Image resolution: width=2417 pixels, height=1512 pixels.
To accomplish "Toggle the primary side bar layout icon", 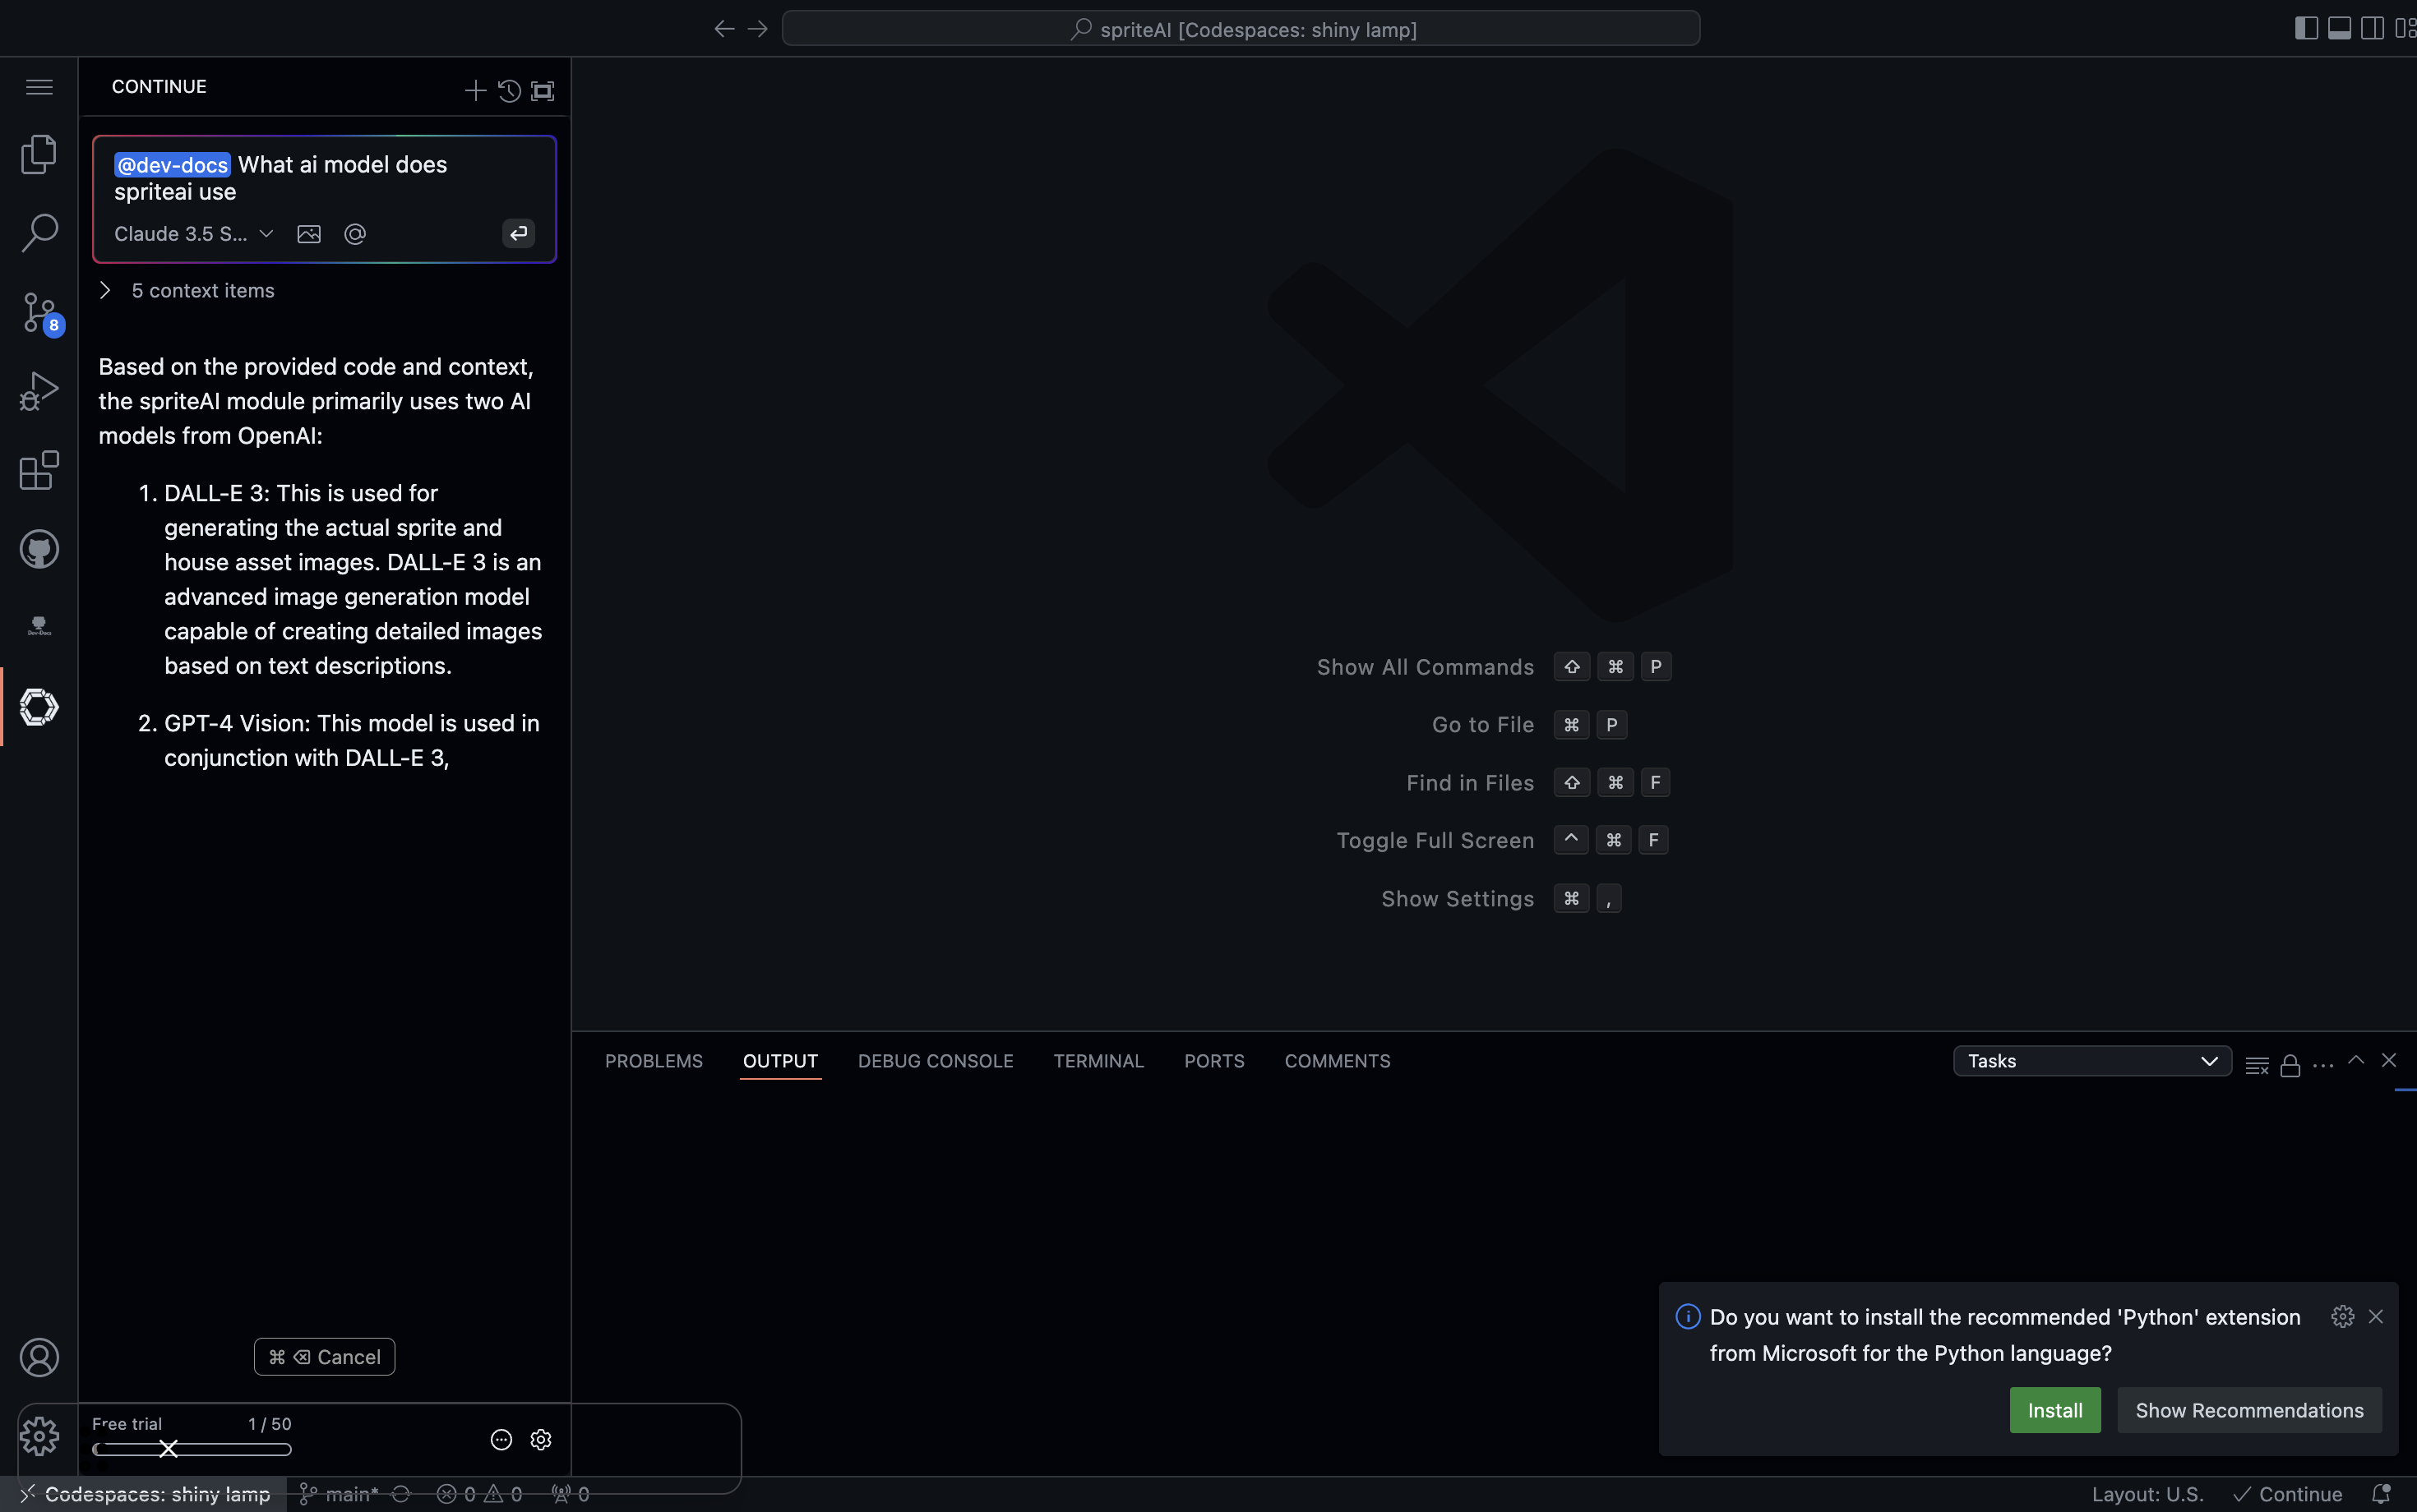I will [x=2306, y=28].
